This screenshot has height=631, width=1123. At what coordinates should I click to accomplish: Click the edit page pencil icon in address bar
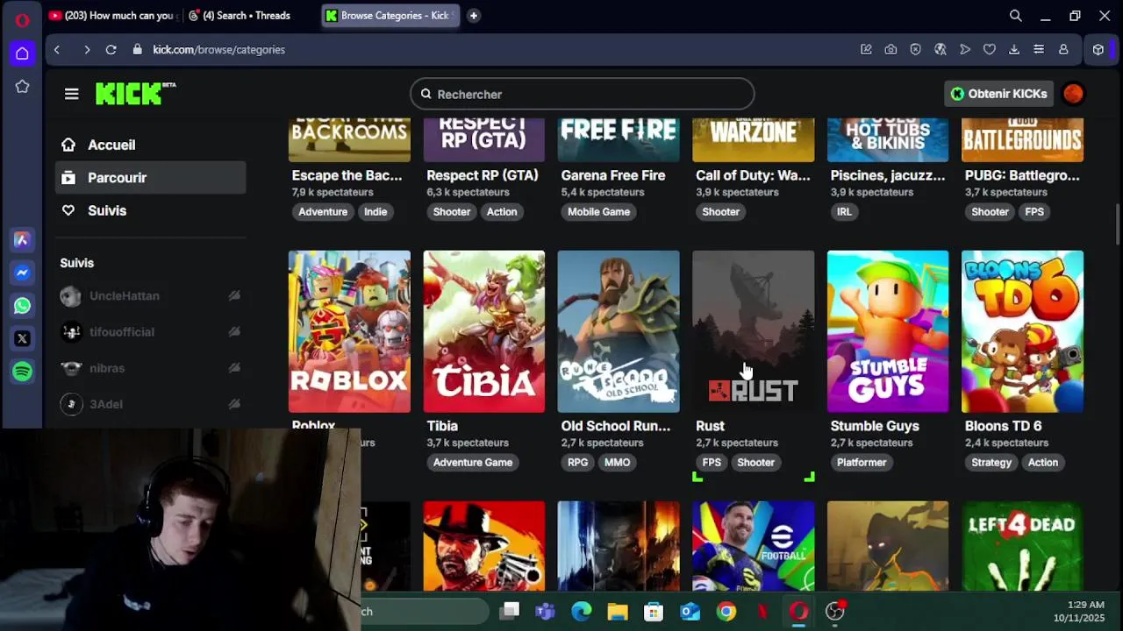point(866,50)
